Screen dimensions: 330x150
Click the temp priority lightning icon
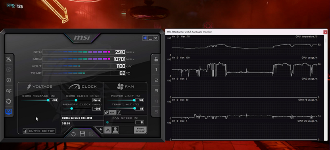pyautogui.click(x=119, y=113)
